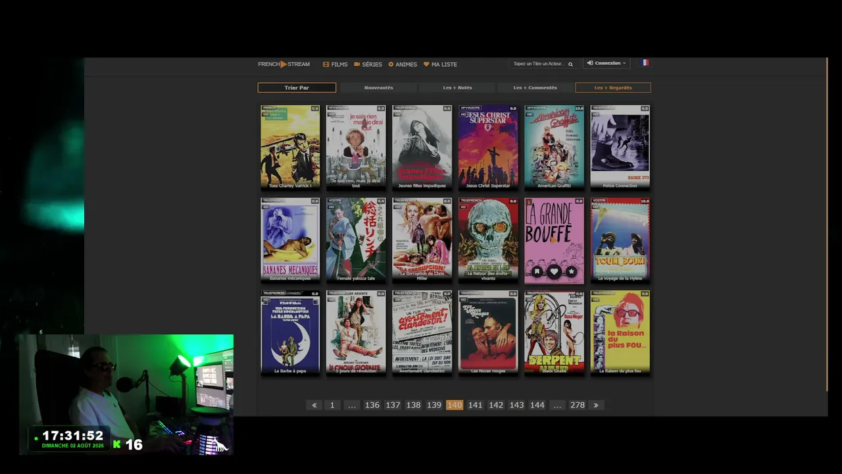This screenshot has width=842, height=474.
Task: Click the French flag language icon
Action: pyautogui.click(x=645, y=63)
